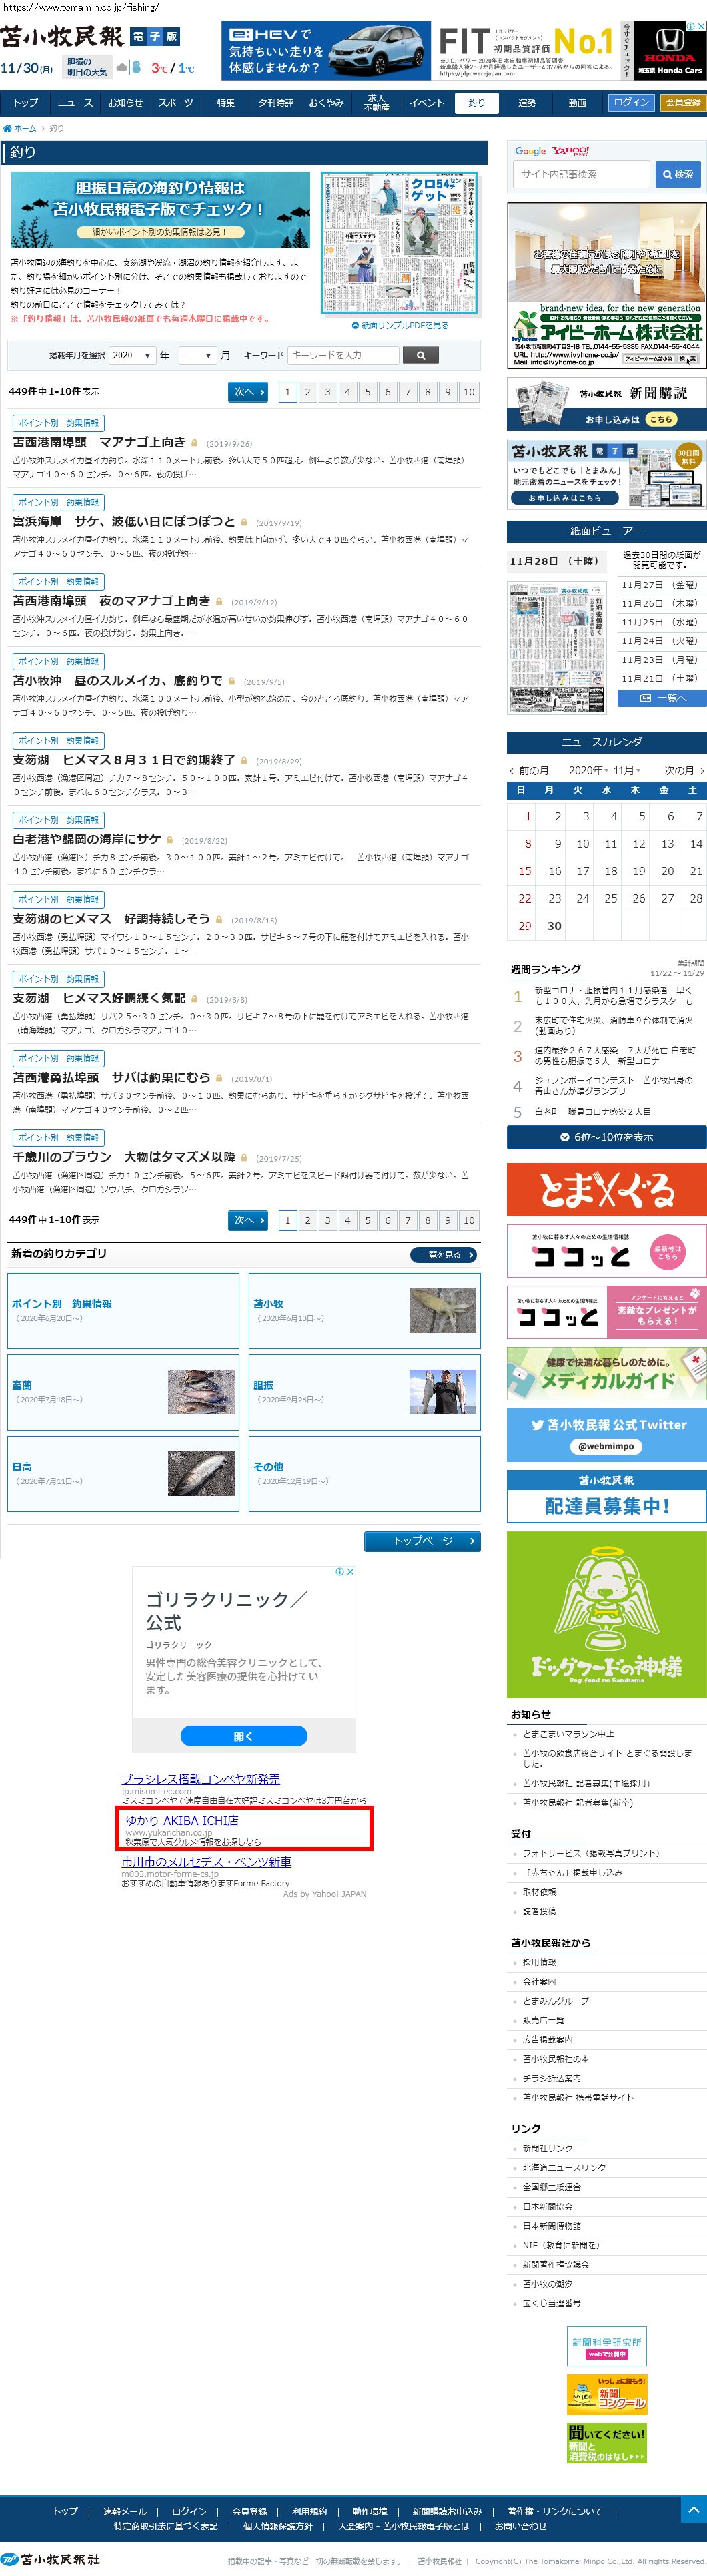Select the スポーツ item in the navigation bar
This screenshot has width=707, height=2576.
176,103
